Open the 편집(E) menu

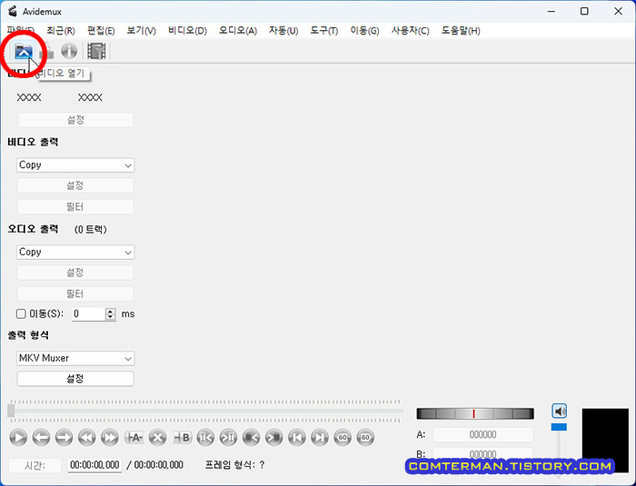[101, 31]
